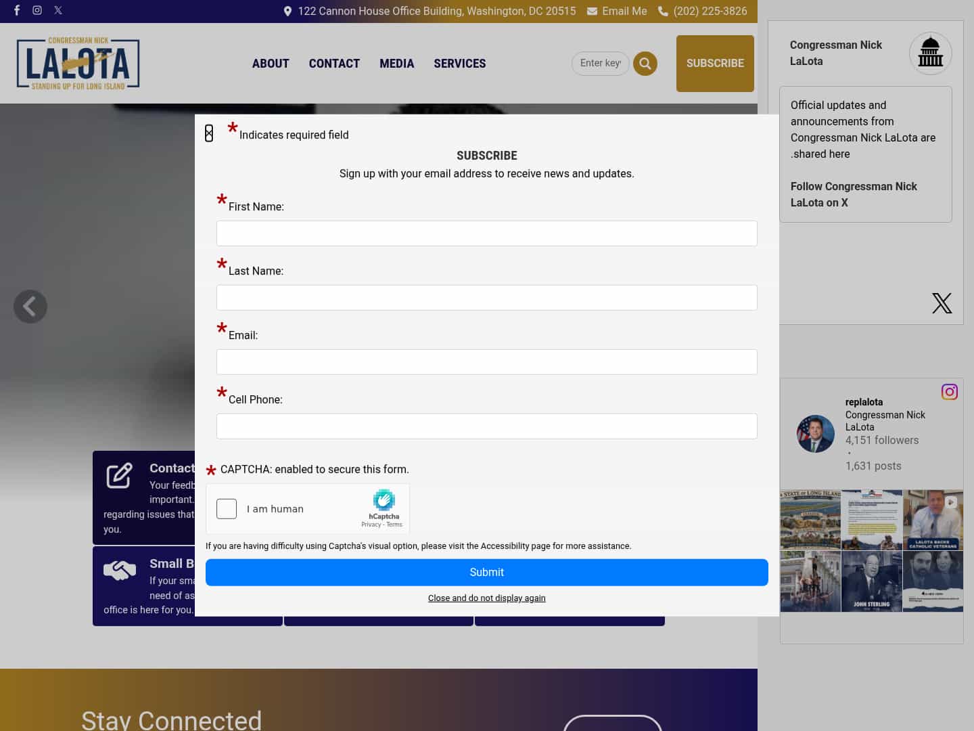Image resolution: width=974 pixels, height=731 pixels.
Task: Click Close and do not display again
Action: click(x=487, y=598)
